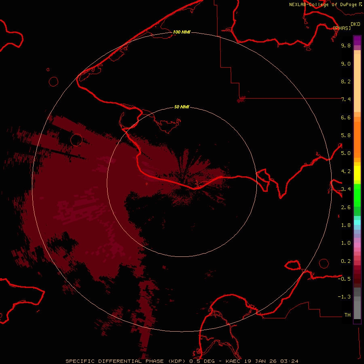The image size is (364, 364).
Task: Click the 2.6 scale value
Action: coord(346,207)
